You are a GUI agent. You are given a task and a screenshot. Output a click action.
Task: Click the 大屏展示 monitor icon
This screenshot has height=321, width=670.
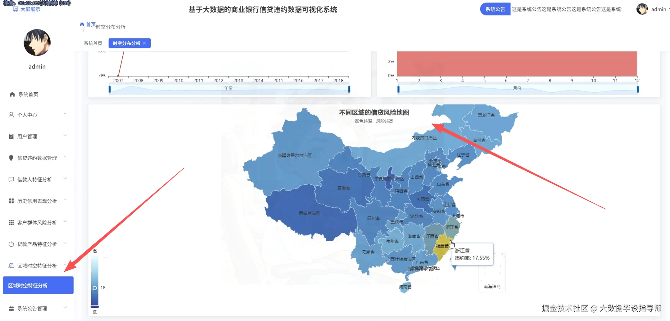click(x=15, y=9)
